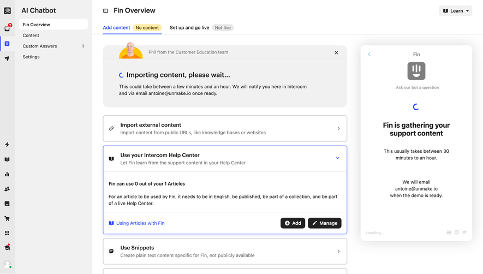
Task: Click the back arrow in Fin preview
Action: [369, 54]
